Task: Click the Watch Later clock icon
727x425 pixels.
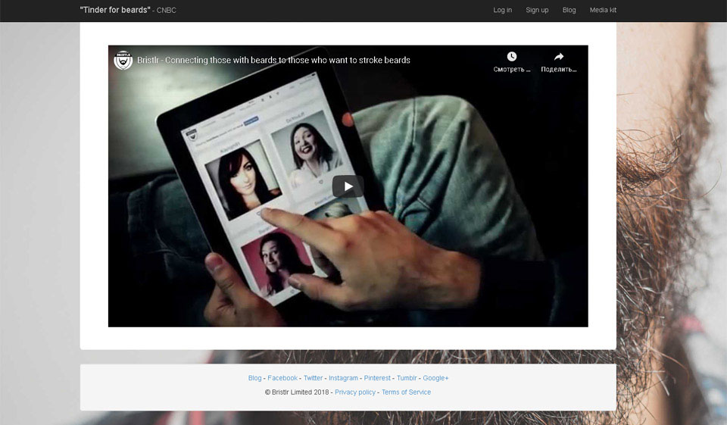Action: point(512,57)
